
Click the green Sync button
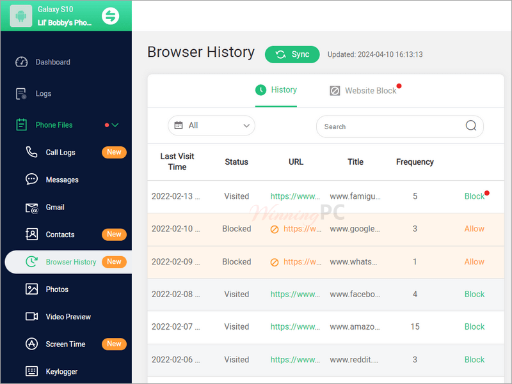tap(292, 54)
